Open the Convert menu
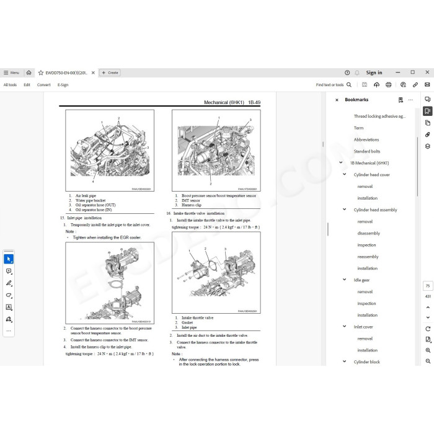434x434 pixels. [44, 85]
